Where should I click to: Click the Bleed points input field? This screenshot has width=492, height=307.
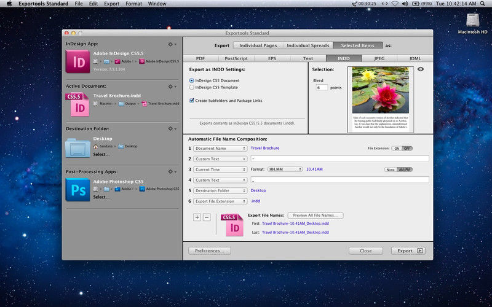pos(322,88)
